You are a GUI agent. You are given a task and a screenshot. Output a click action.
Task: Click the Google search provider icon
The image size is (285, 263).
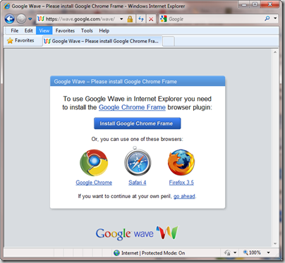click(x=164, y=19)
